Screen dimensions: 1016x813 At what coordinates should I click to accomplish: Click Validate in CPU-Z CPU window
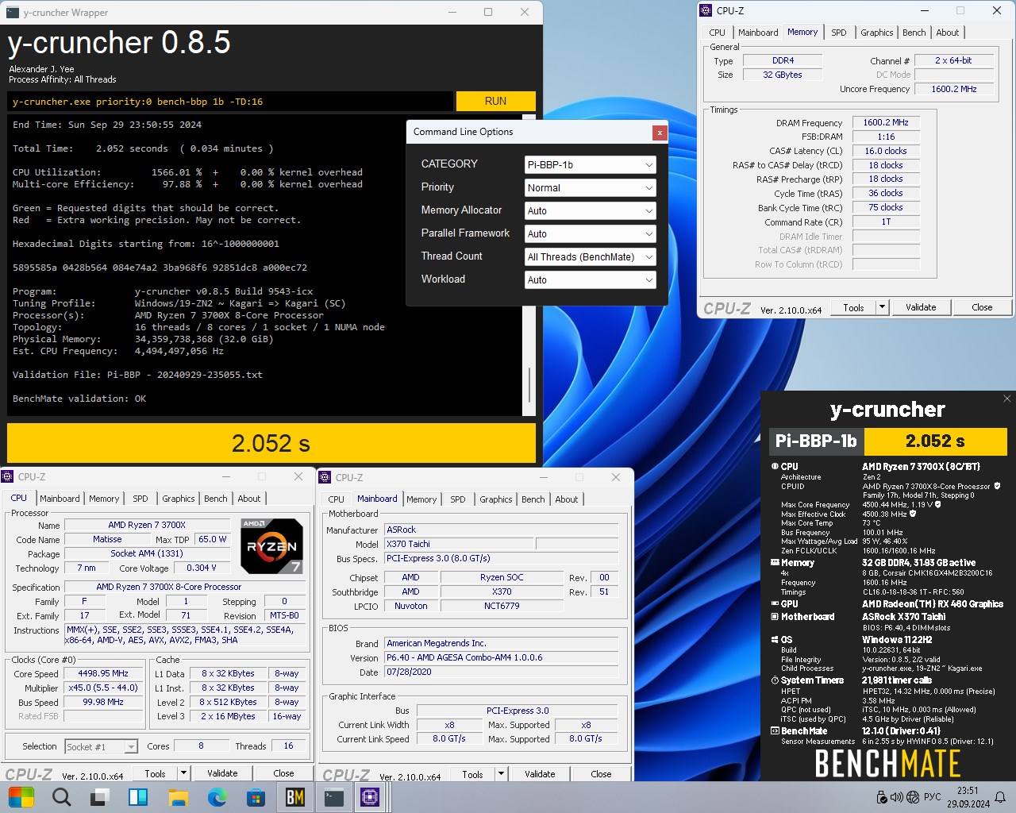click(x=222, y=773)
